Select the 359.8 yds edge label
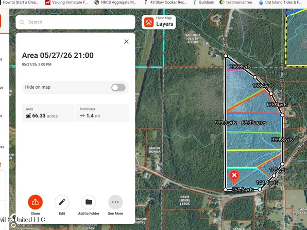The height and width of the screenshot is (230, 307). pyautogui.click(x=282, y=140)
